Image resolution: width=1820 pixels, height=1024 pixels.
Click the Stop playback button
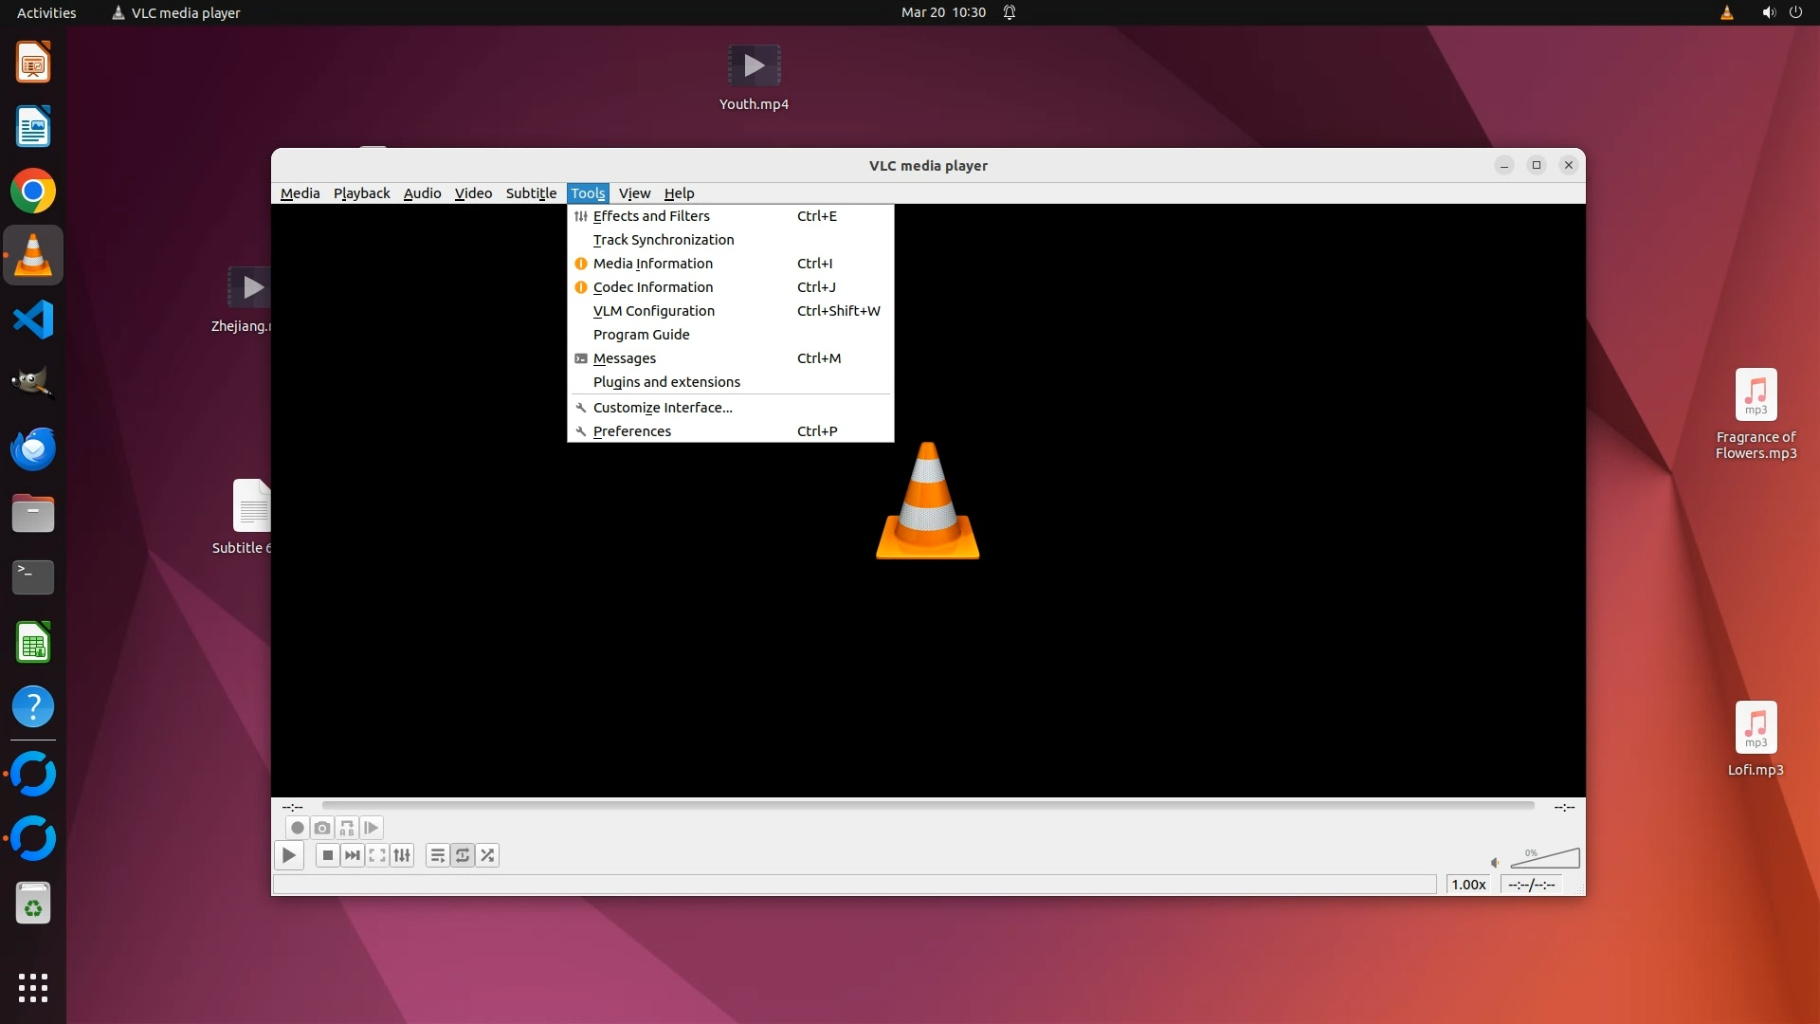pyautogui.click(x=328, y=855)
